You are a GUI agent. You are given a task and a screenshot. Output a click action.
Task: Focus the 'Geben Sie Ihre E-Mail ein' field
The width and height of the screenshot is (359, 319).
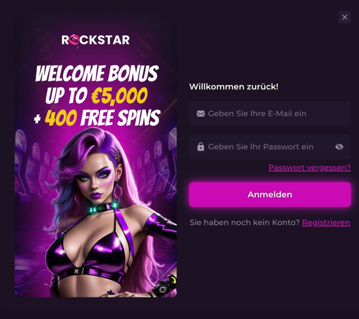(270, 114)
